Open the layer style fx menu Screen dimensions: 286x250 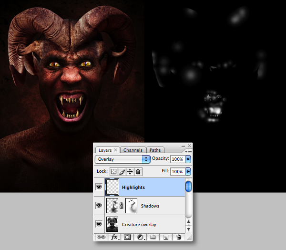tap(115, 237)
